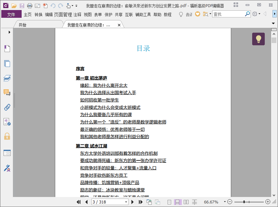Image resolution: width=278 pixels, height=207 pixels.
Task: Open the Digital Signatures panel icon
Action: coord(7,122)
